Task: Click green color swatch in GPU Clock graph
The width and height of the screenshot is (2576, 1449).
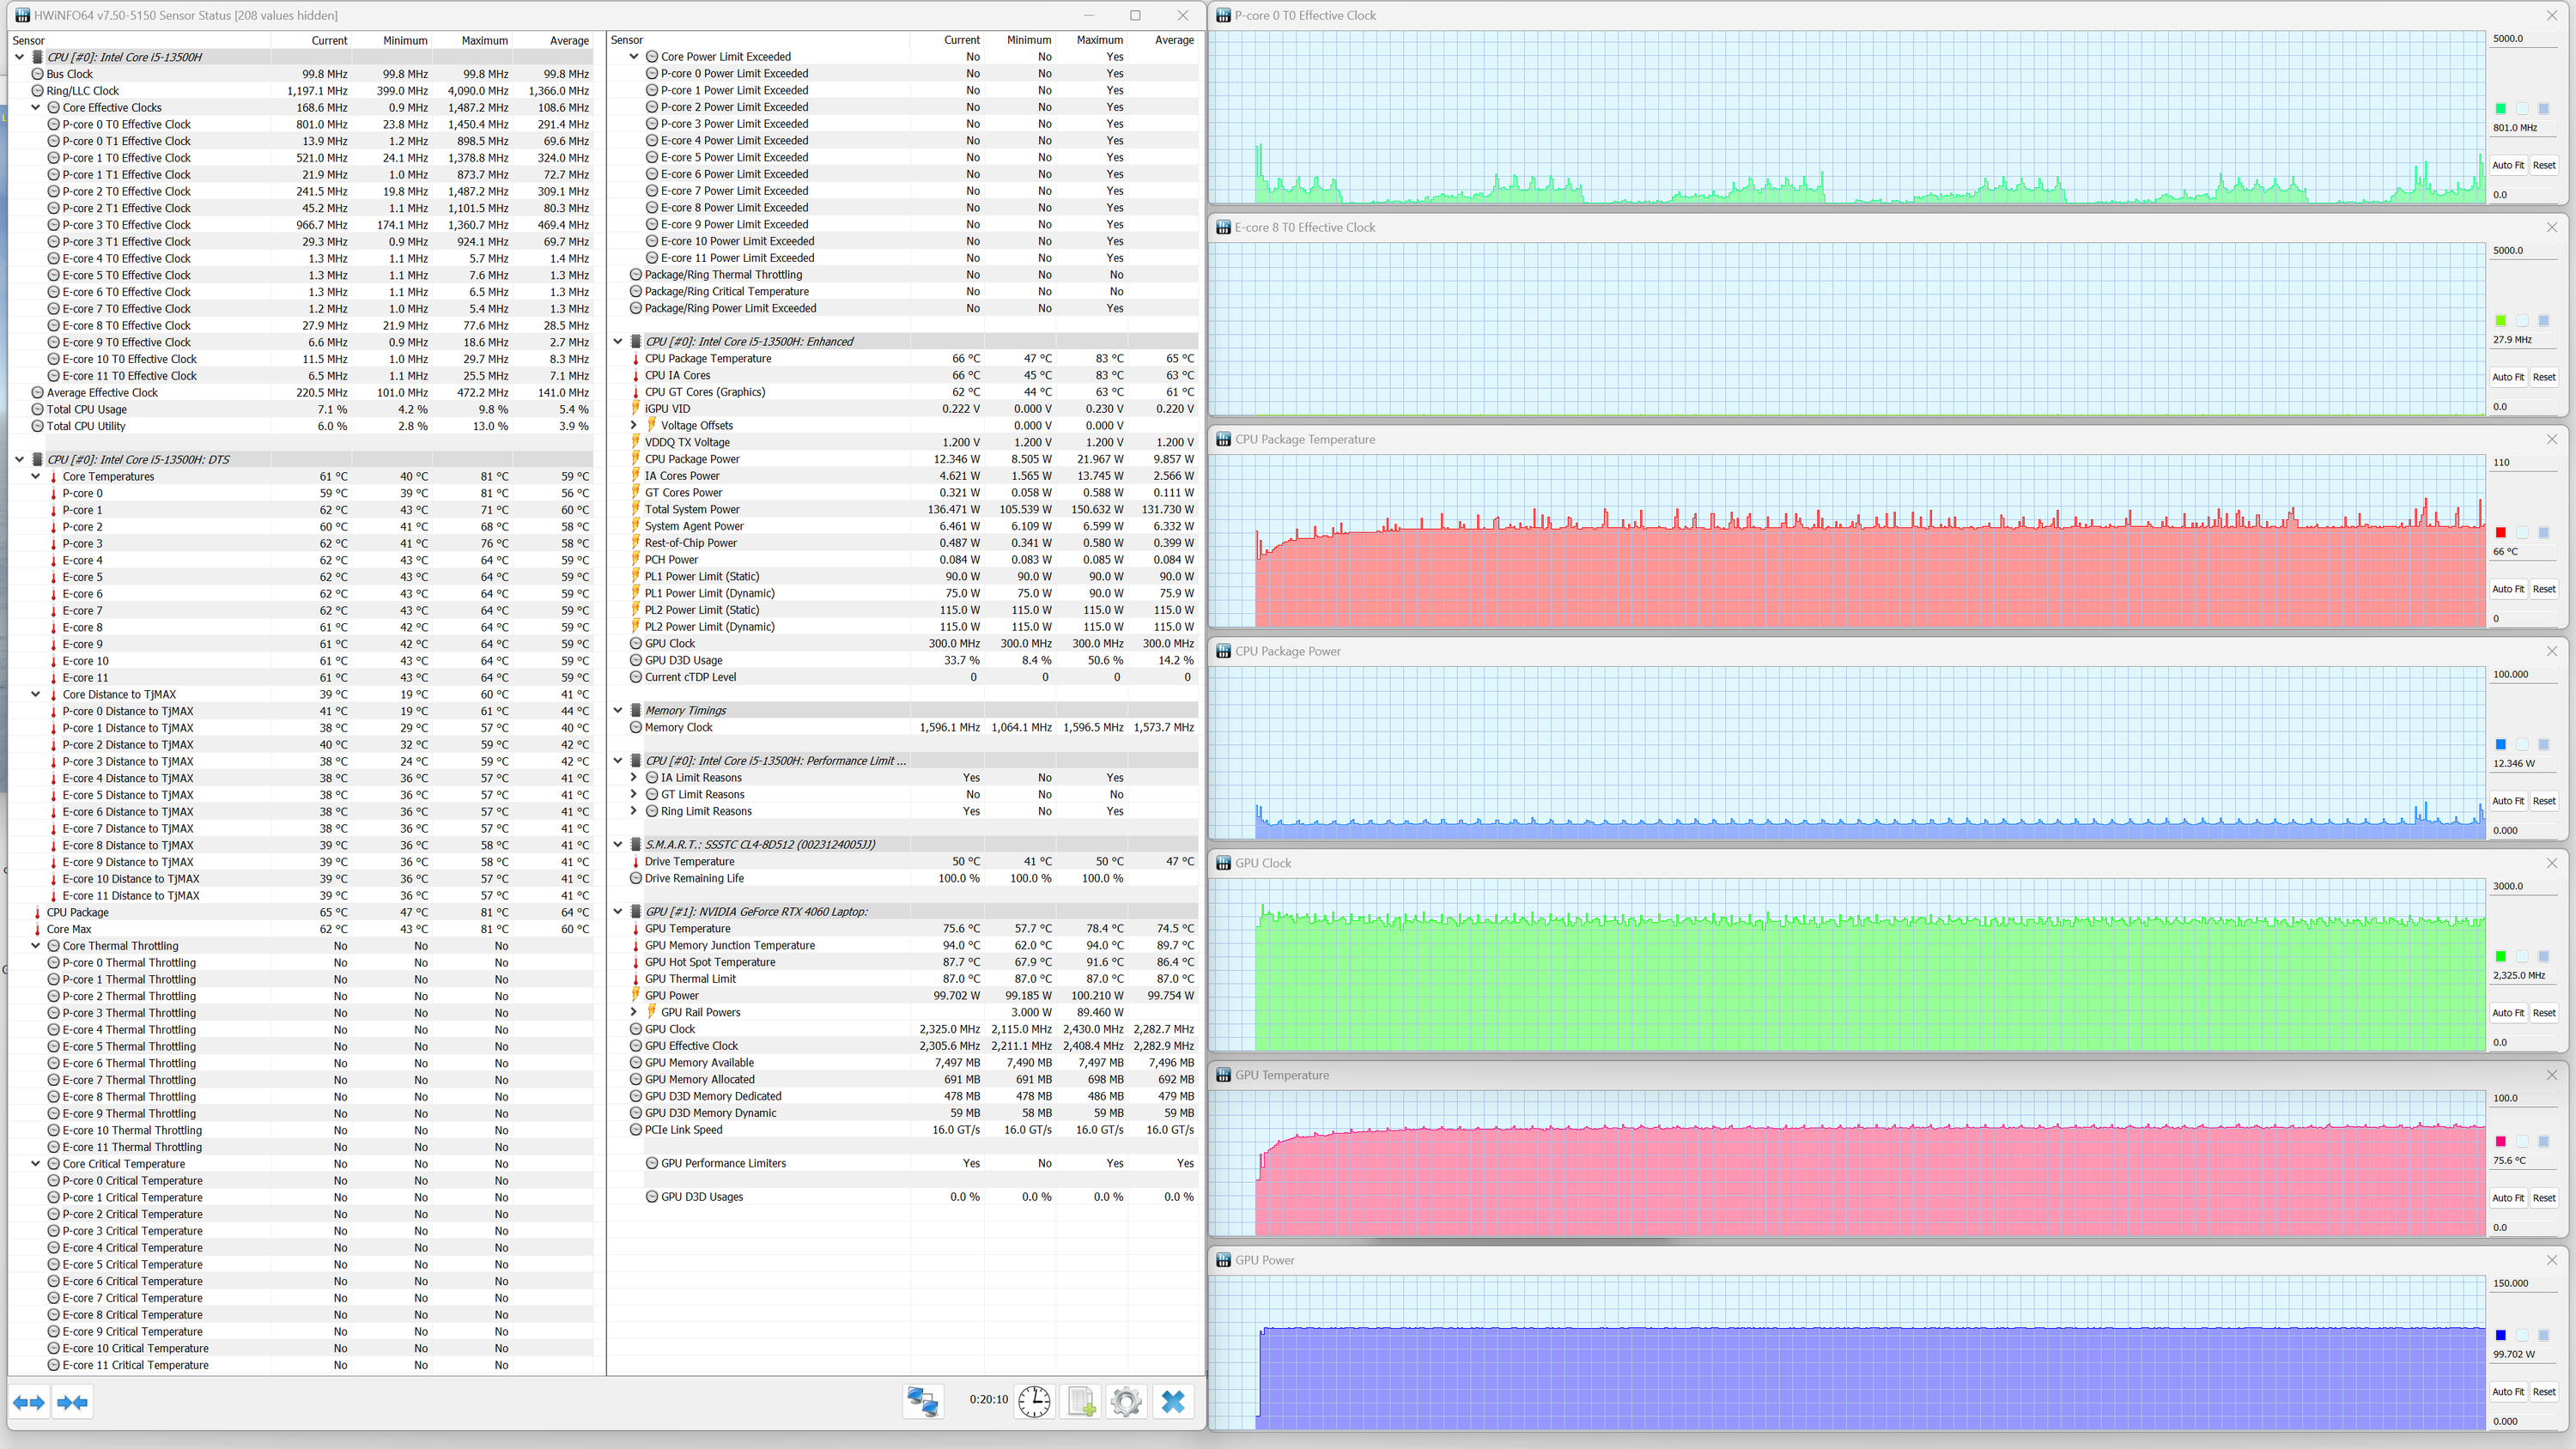Action: point(2500,957)
